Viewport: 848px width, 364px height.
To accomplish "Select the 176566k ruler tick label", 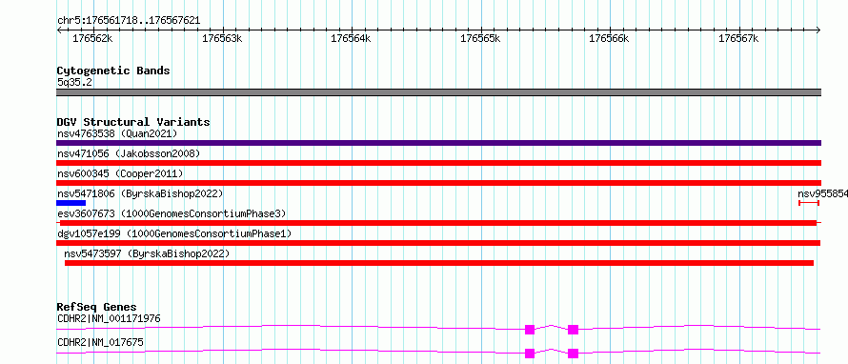I will pos(609,38).
